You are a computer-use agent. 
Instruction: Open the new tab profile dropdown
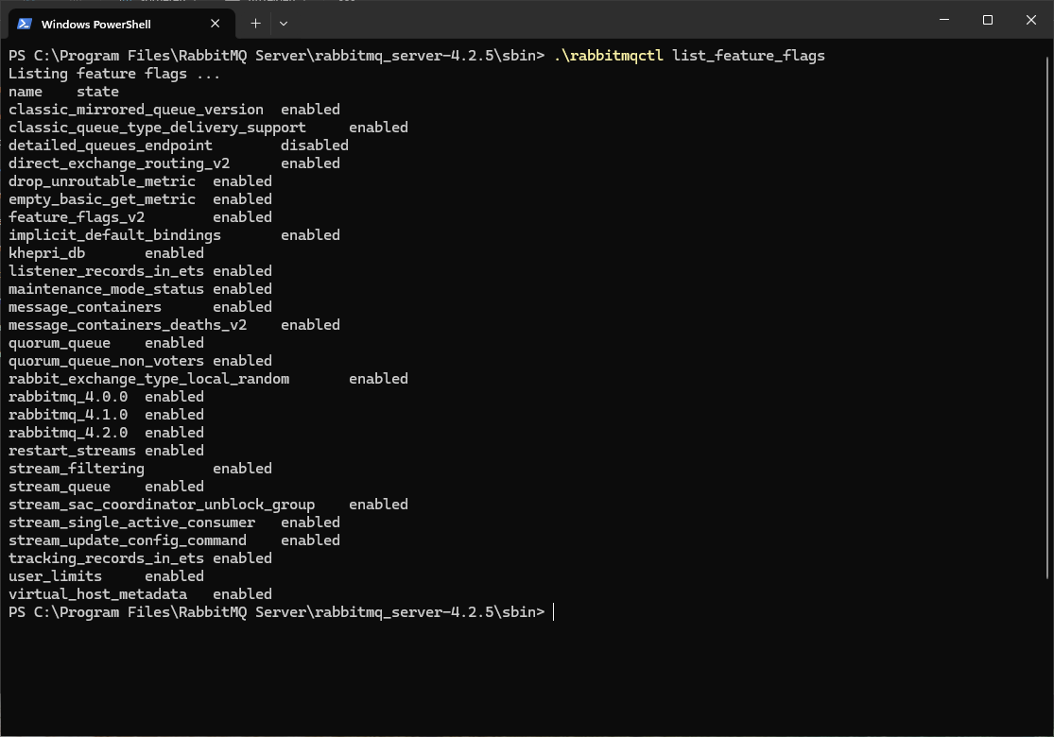(x=284, y=24)
